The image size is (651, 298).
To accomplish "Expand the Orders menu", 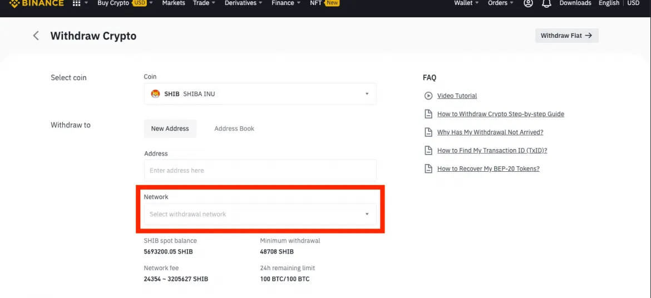I will [501, 3].
